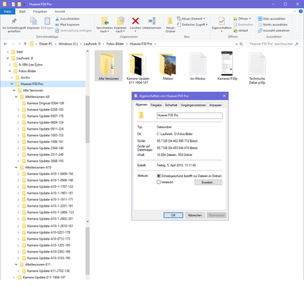Image resolution: width=304 pixels, height=287 pixels.
Task: Pin folder to Schnellzugriff
Action: (14, 25)
